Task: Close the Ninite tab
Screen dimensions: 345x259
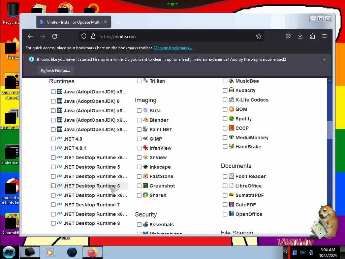Action: point(105,22)
